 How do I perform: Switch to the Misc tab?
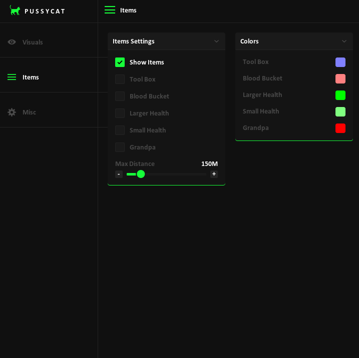(29, 112)
